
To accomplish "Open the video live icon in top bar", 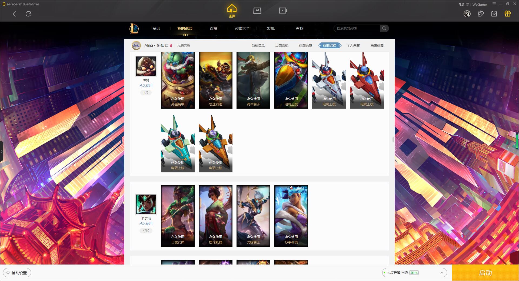I will click(283, 11).
